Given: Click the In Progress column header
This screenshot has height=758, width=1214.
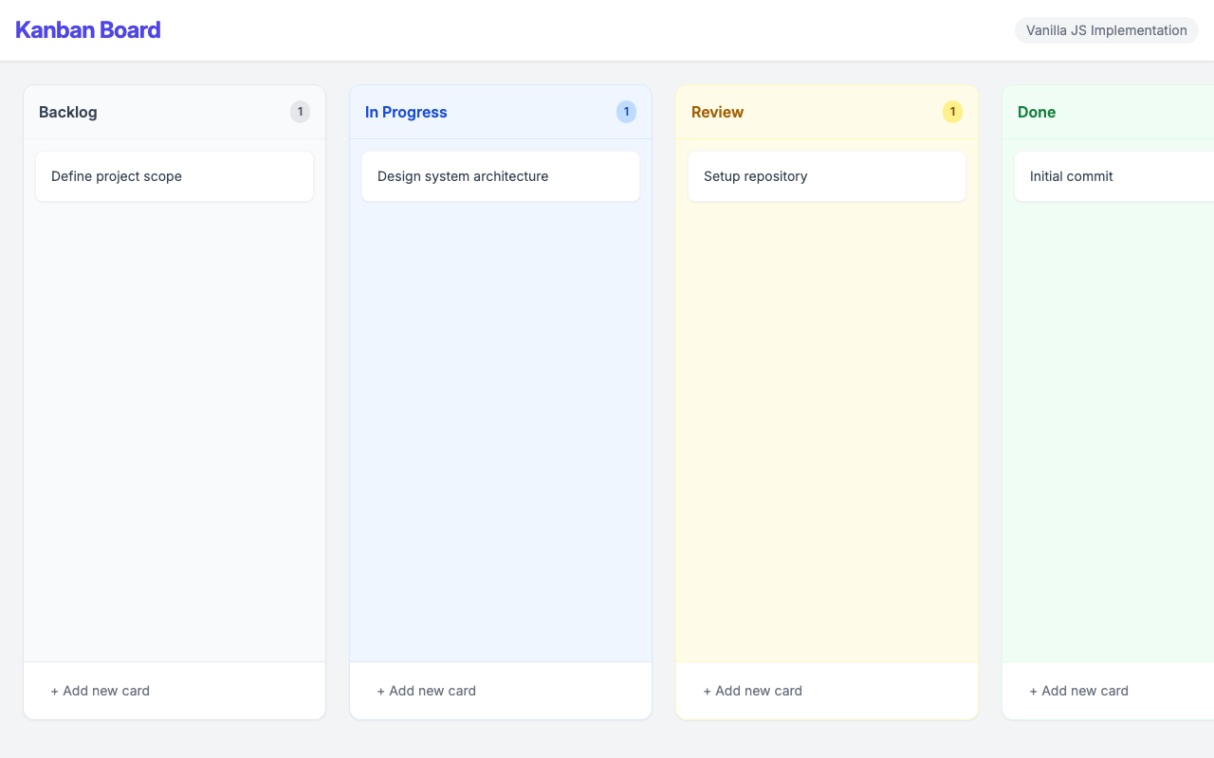Looking at the screenshot, I should point(501,111).
